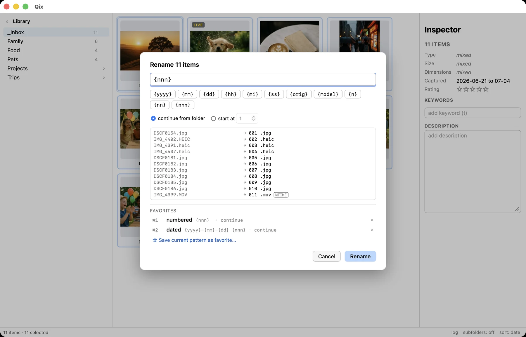The width and height of the screenshot is (526, 337).
Task: Click IMG_4402.HEIC preview row
Action: (263, 139)
